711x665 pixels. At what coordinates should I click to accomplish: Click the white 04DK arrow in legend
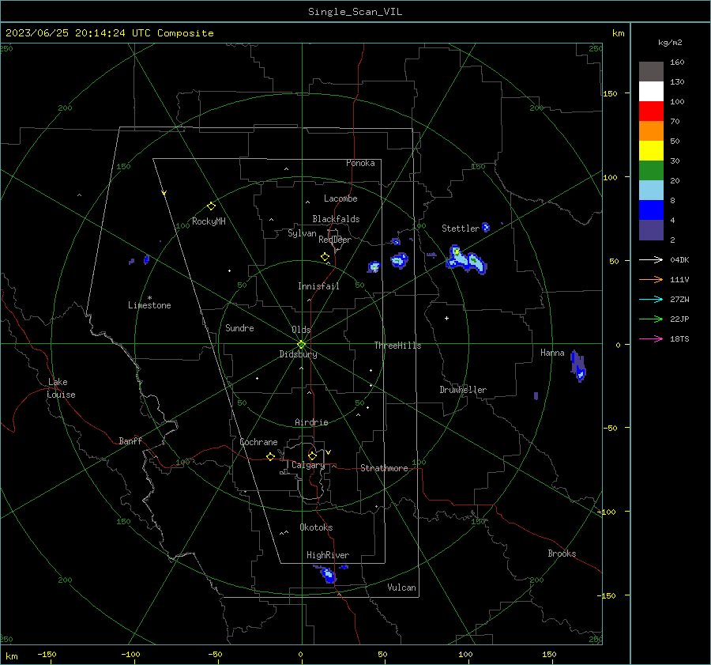[x=651, y=259]
